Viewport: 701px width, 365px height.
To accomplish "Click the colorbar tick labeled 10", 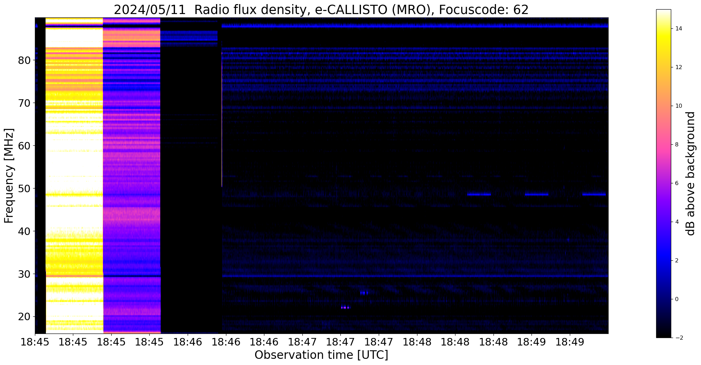I will (x=678, y=106).
